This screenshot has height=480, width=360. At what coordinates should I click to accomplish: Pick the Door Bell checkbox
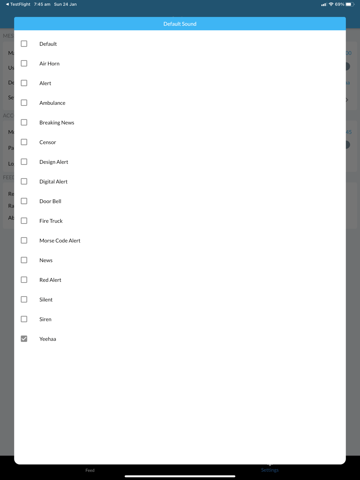coord(24,201)
